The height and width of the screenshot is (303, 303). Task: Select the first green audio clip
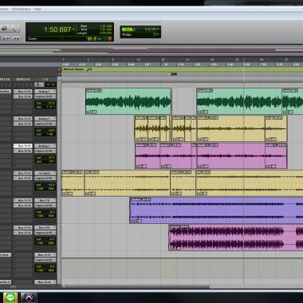click(128, 101)
